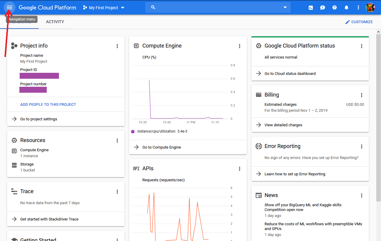Screen dimensions: 381x241
Task: Open the top bar three-dot settings menu
Action: (358, 7)
